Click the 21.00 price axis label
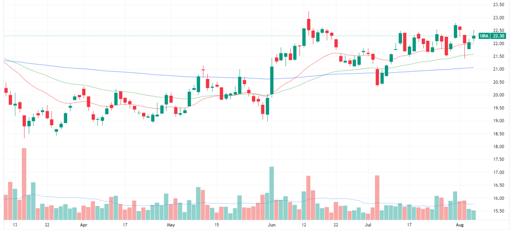Screen dimensions: 513x230 point(497,69)
